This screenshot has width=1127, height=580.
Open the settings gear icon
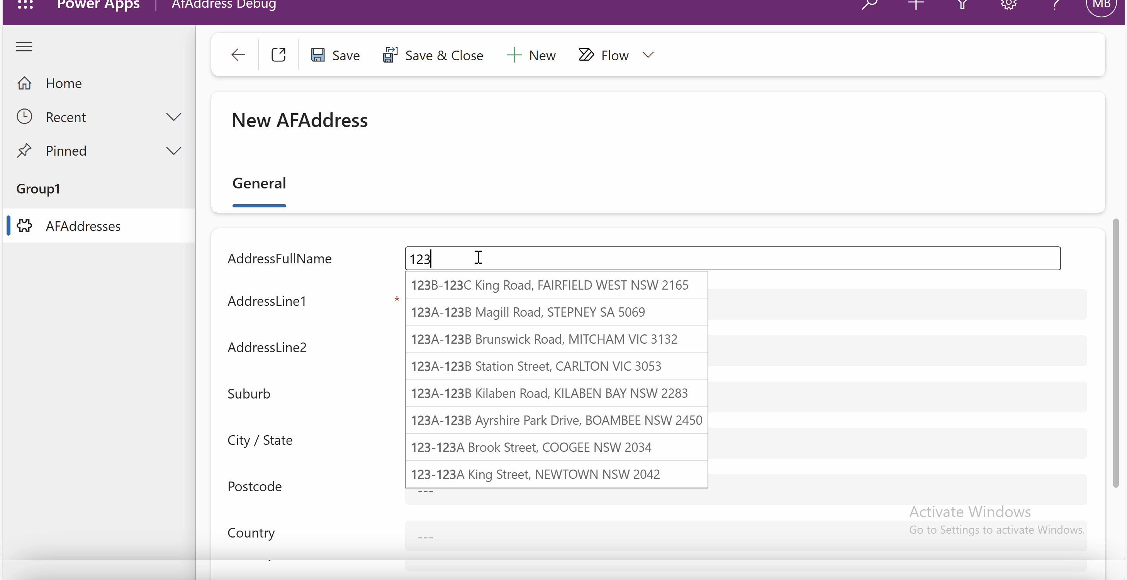tap(1009, 4)
